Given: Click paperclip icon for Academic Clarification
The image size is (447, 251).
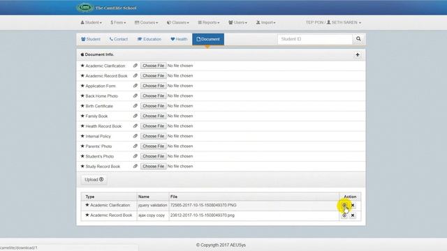Looking at the screenshot, I should [135, 66].
